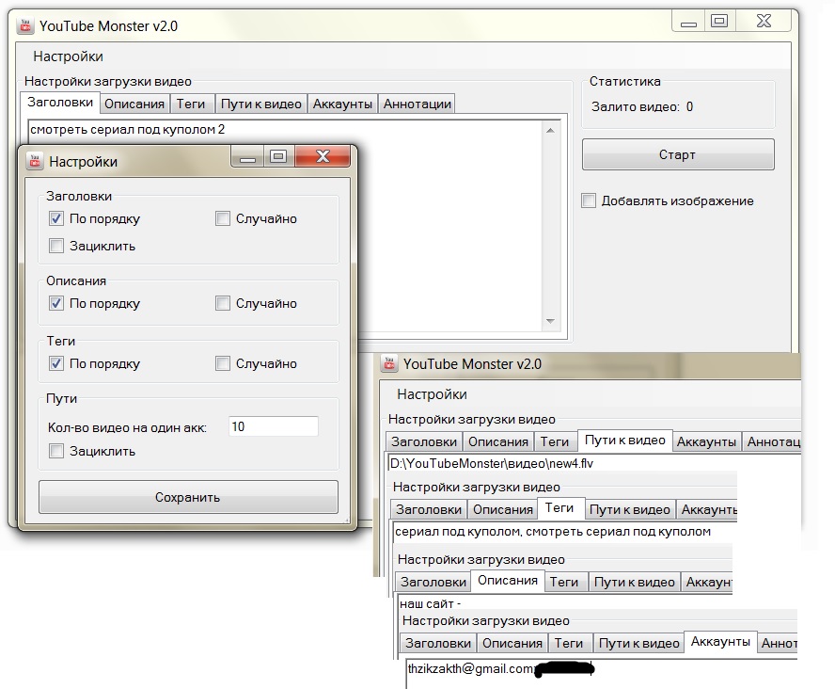Enable Случайно under Теги
The image size is (835, 689).
click(223, 363)
